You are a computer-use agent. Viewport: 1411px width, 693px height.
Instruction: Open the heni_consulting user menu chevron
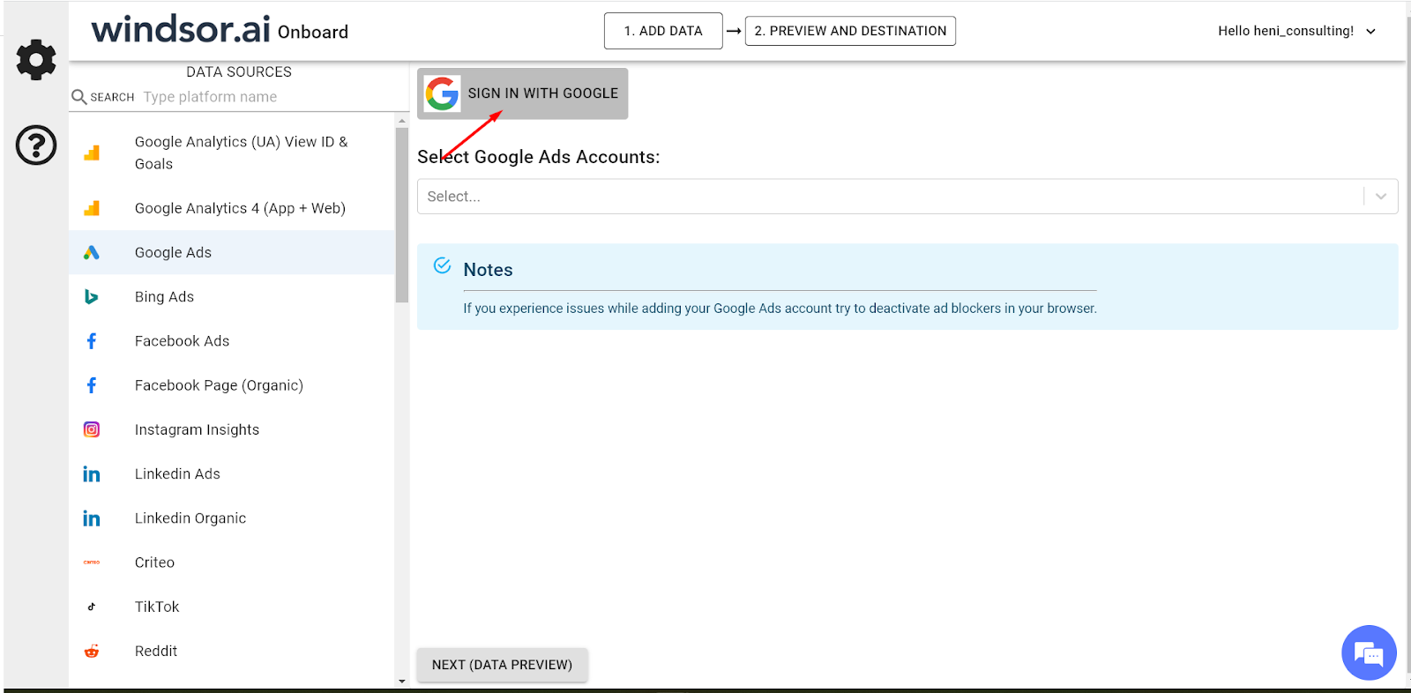(x=1371, y=32)
